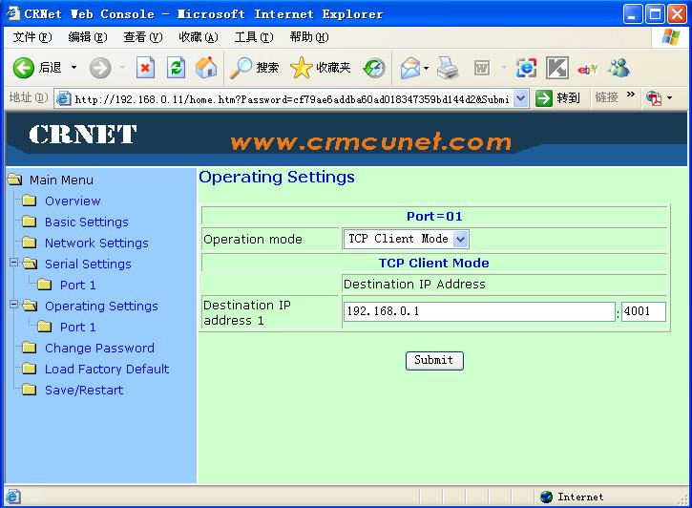
Task: Click the Adobe PDF toolbar icon
Action: pyautogui.click(x=654, y=97)
